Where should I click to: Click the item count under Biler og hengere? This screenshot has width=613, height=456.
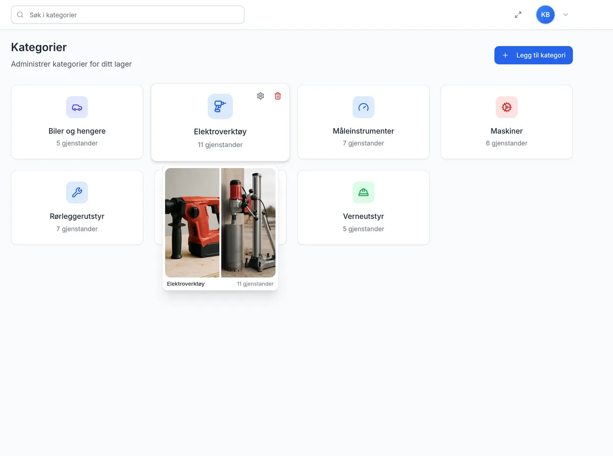[77, 143]
